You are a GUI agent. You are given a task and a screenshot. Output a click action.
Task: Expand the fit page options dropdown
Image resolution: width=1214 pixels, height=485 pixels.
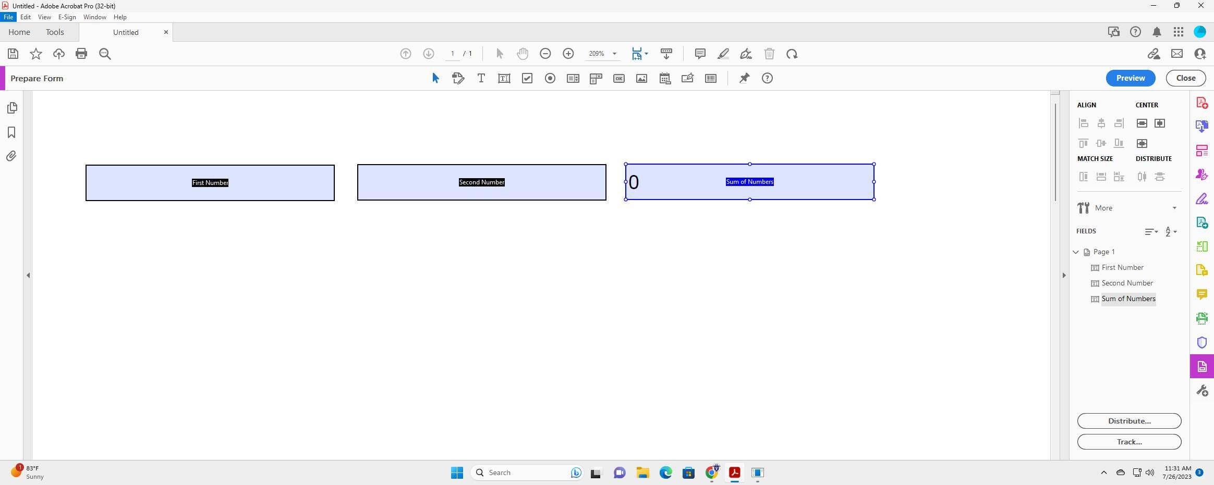click(x=646, y=54)
